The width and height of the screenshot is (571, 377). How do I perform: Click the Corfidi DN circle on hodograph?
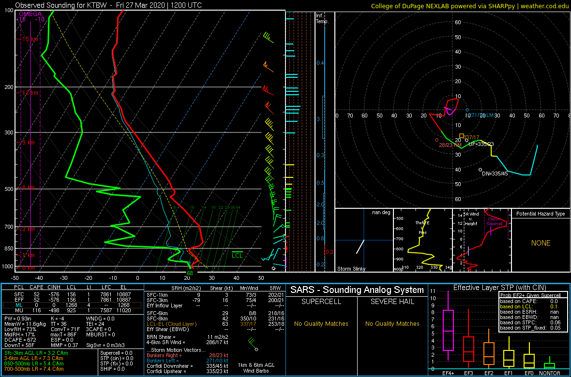coord(481,170)
